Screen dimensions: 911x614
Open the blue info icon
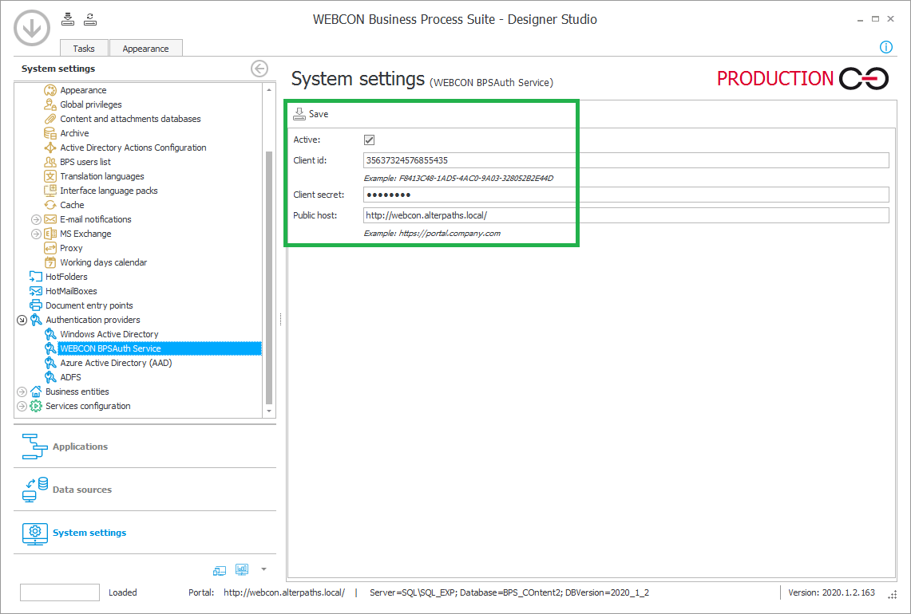click(x=885, y=47)
